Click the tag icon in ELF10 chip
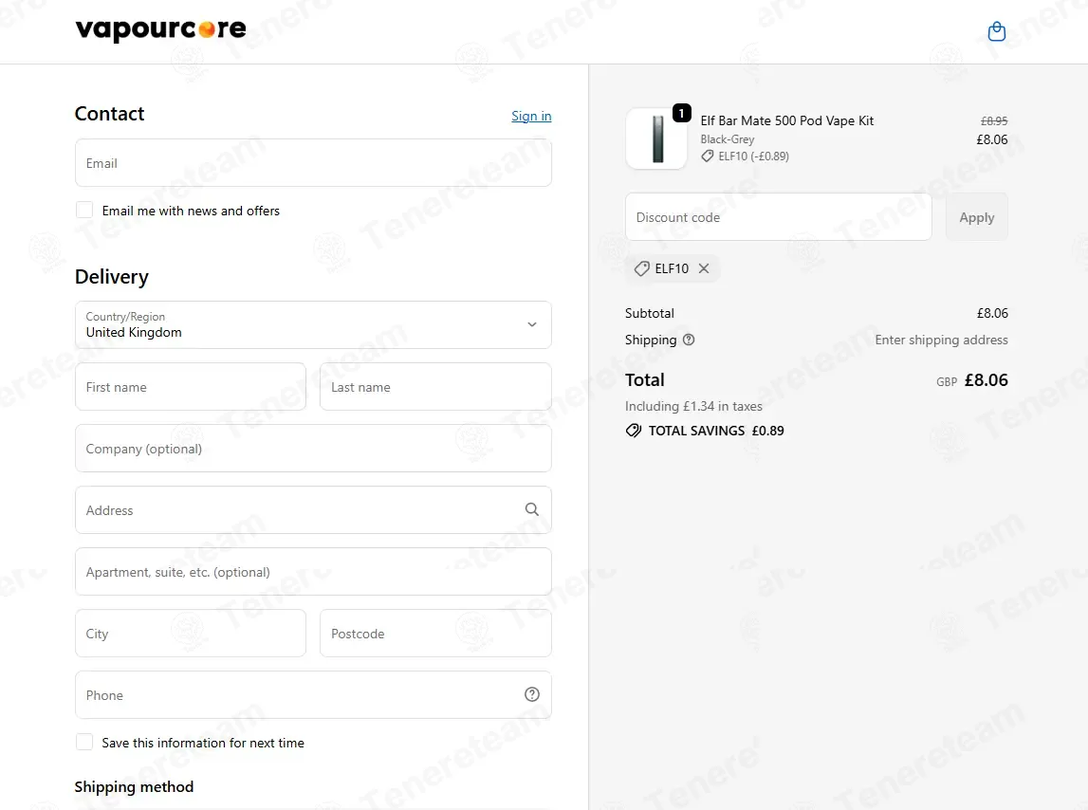 pyautogui.click(x=642, y=268)
